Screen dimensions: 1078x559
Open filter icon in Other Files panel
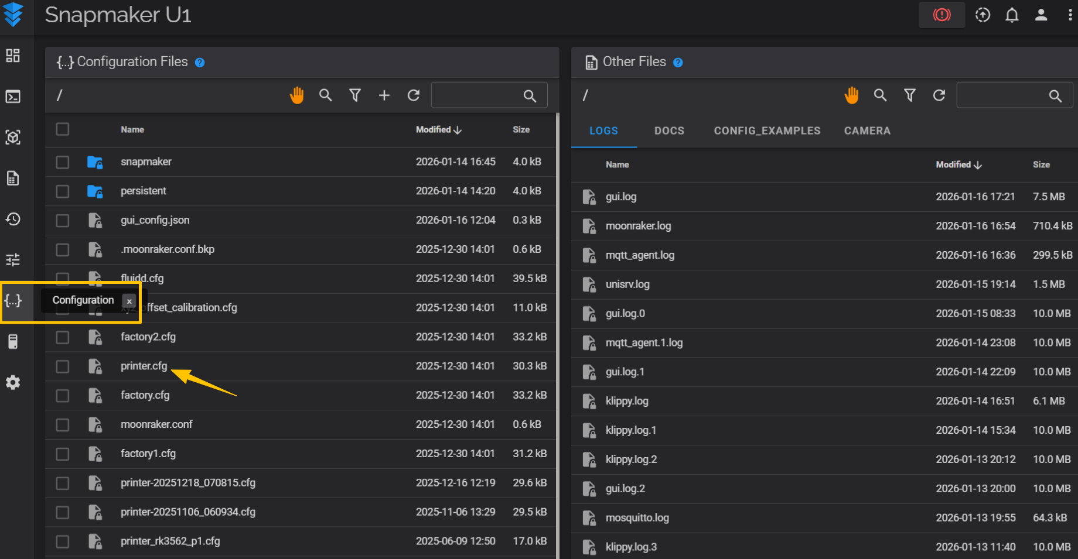click(x=909, y=95)
